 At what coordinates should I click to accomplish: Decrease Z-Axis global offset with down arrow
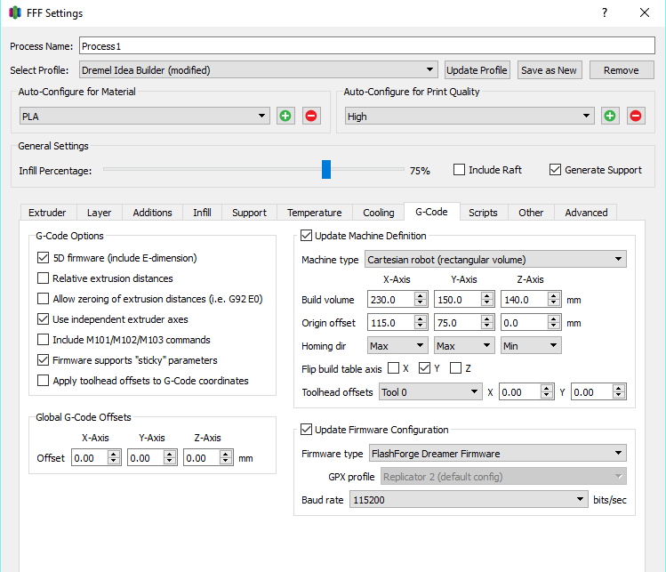225,462
